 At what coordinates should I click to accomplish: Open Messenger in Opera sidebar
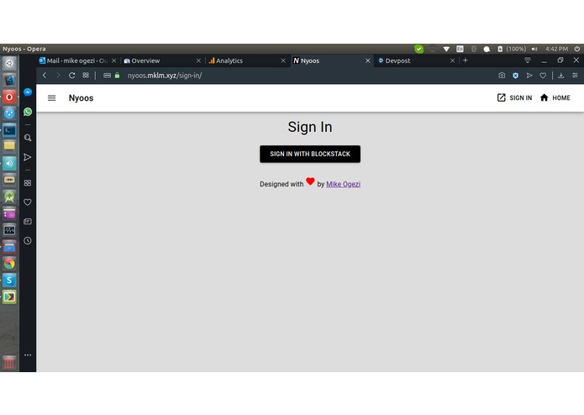28,92
